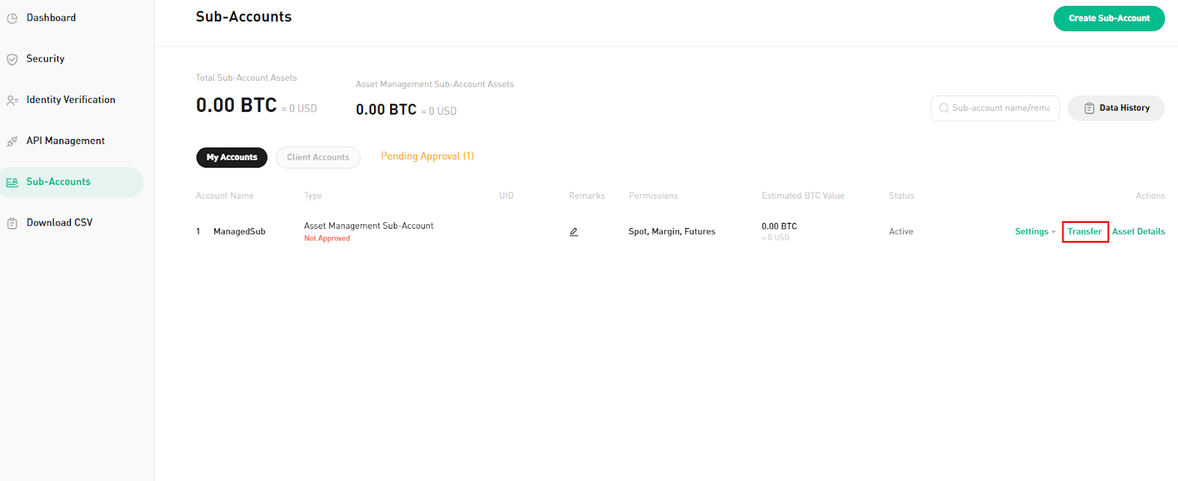Click the Total Sub-Account Assets label
This screenshot has width=1178, height=481.
pyautogui.click(x=246, y=78)
